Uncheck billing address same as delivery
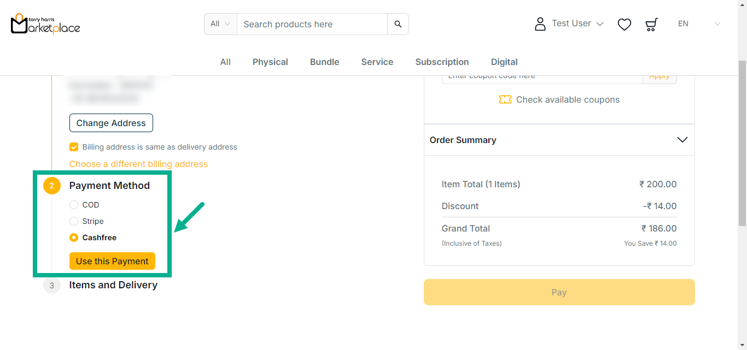Viewport: 747px width, 350px height. click(x=74, y=147)
